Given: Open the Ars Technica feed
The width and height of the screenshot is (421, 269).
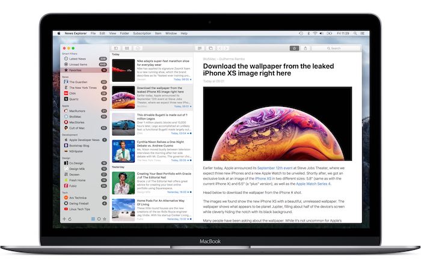Looking at the screenshot, I should [85, 198].
